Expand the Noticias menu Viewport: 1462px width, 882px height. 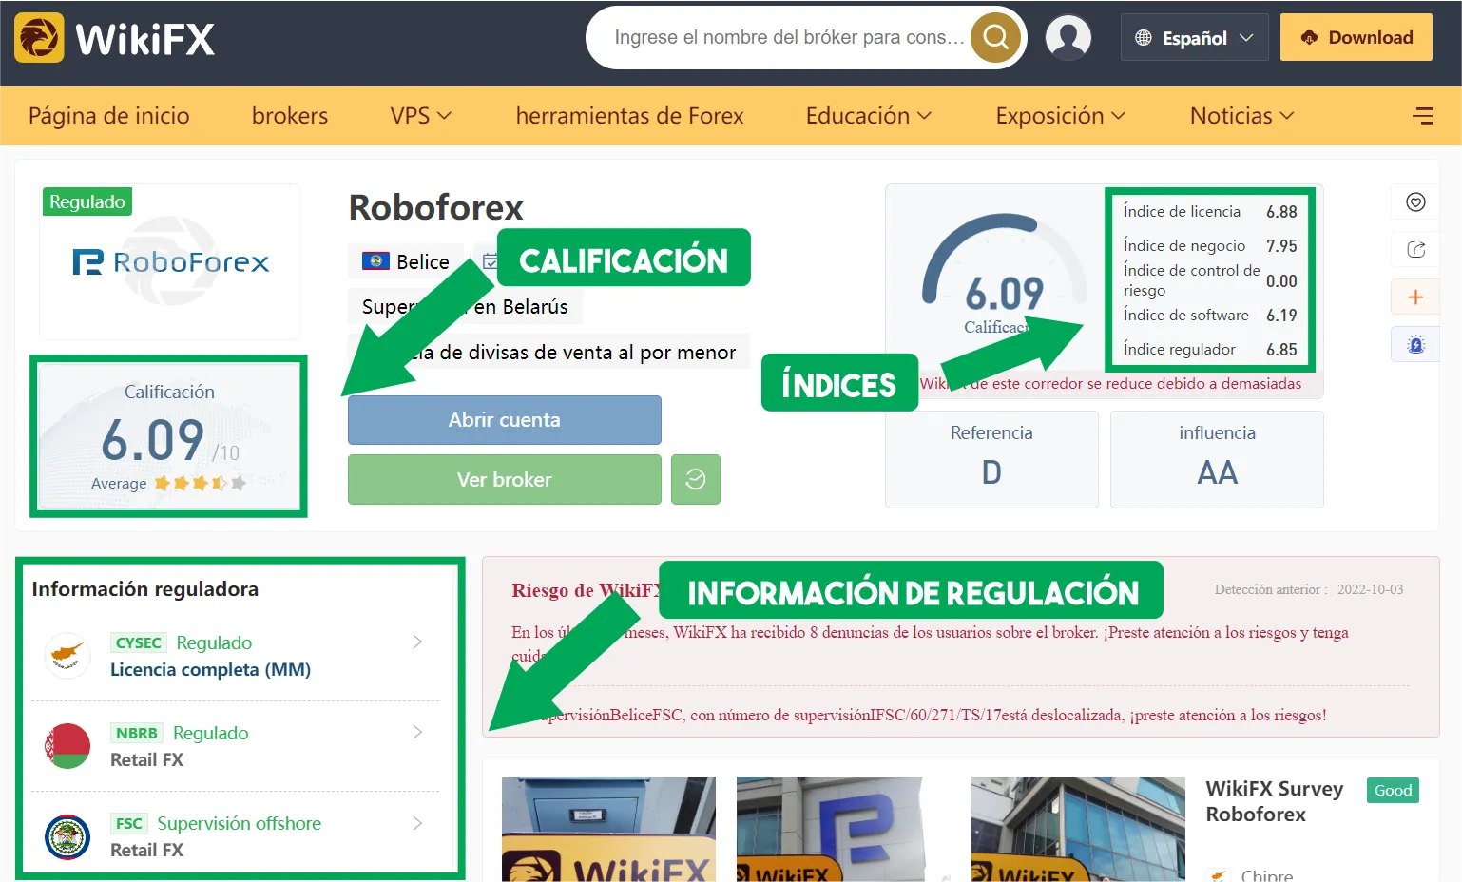[x=1242, y=116]
